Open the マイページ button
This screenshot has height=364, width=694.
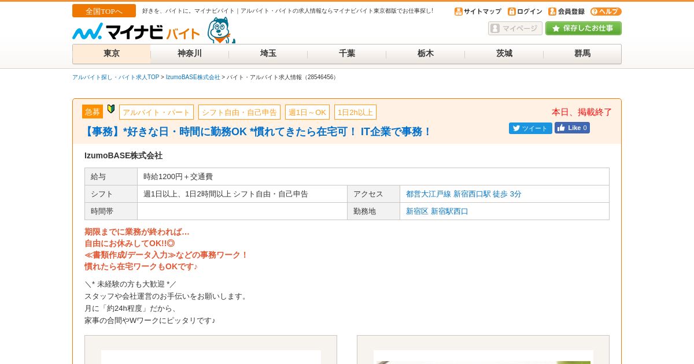(x=515, y=28)
